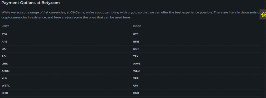Click the ETH table cell
Viewport: 266px width, 98px height.
4,34
